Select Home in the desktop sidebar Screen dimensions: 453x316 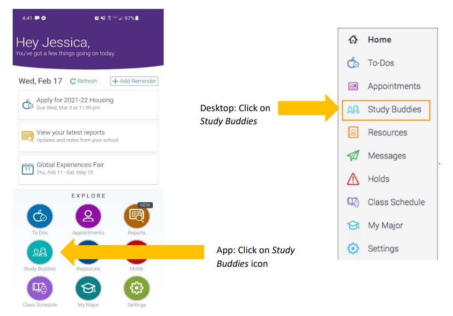pyautogui.click(x=379, y=40)
